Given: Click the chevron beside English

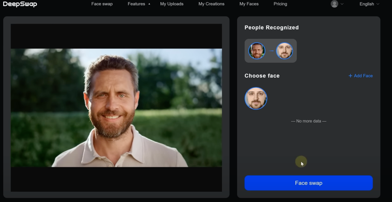Looking at the screenshot, I should (378, 4).
